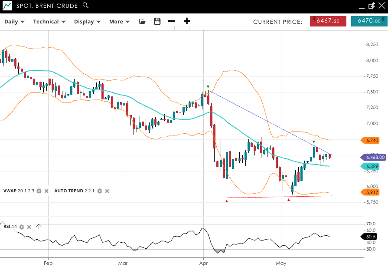Remove the RSI indicator
Viewport: 388px width, 267px height.
pos(29,227)
